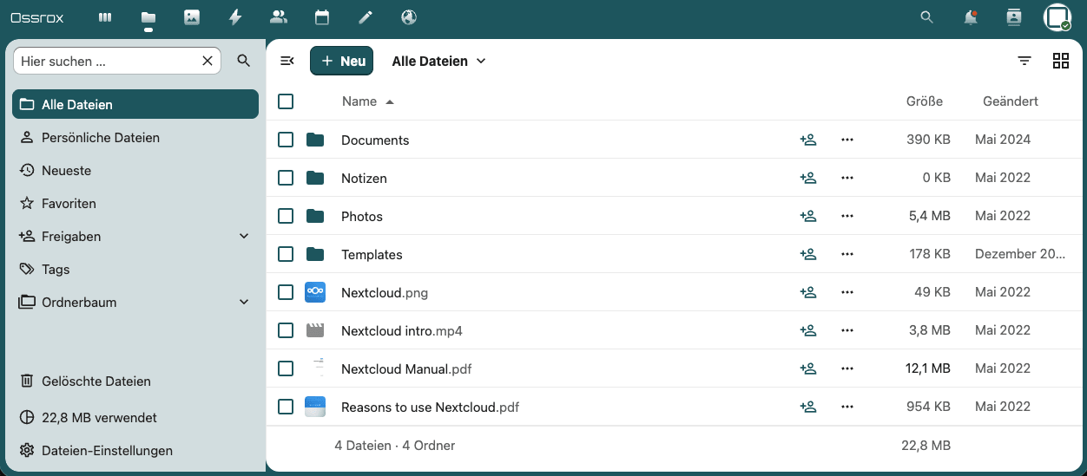Expand the Freigaben section chevron
Image resolution: width=1087 pixels, height=476 pixels.
pos(244,236)
